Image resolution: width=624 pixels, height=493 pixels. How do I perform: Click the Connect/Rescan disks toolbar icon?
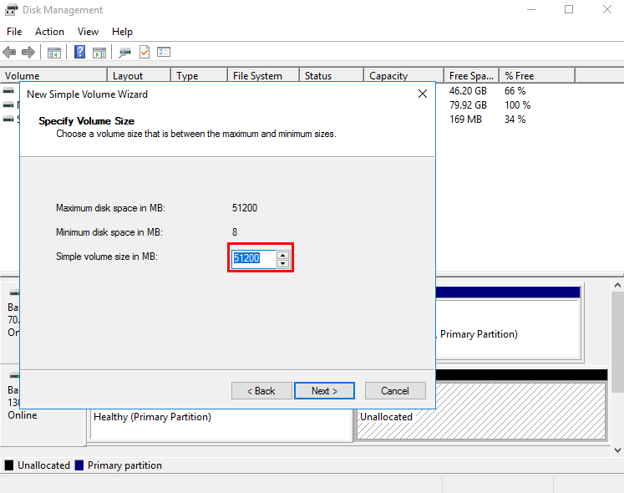pyautogui.click(x=124, y=52)
